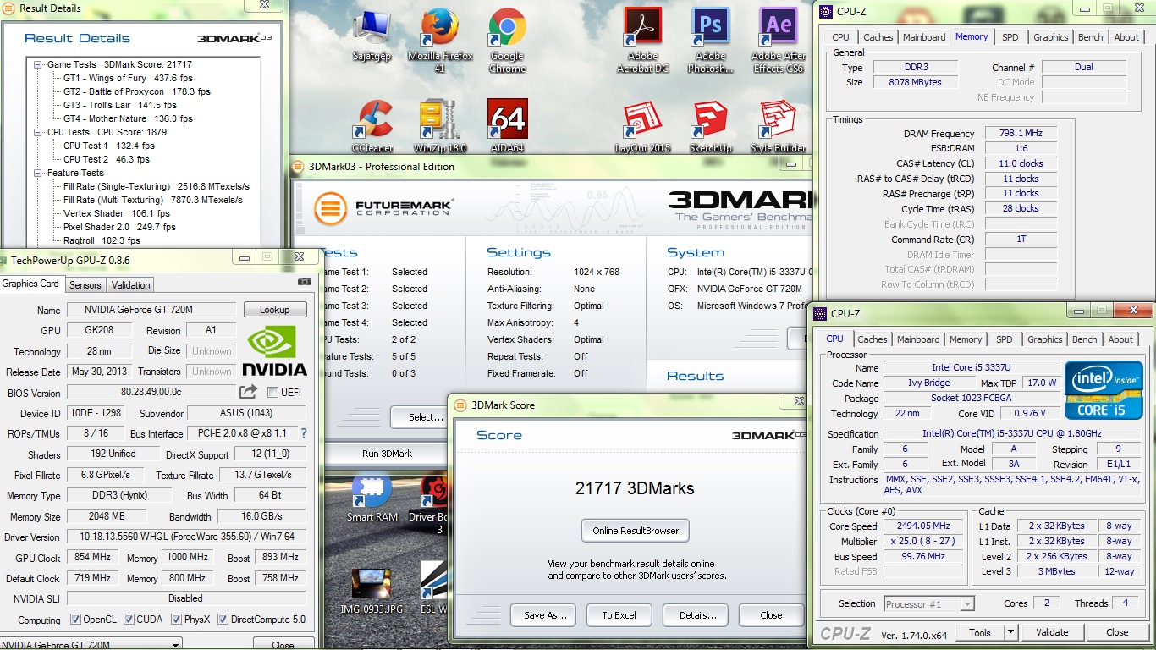This screenshot has width=1156, height=650.
Task: Toggle the PhysX computing checkbox
Action: [176, 620]
